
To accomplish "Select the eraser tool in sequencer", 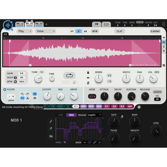I will pyautogui.click(x=51, y=129).
